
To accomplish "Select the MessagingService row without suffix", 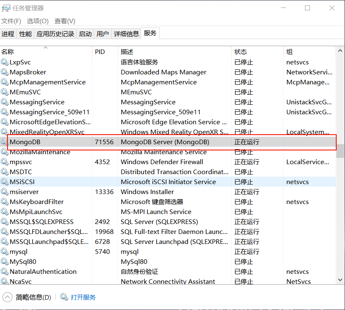I will click(x=168, y=102).
